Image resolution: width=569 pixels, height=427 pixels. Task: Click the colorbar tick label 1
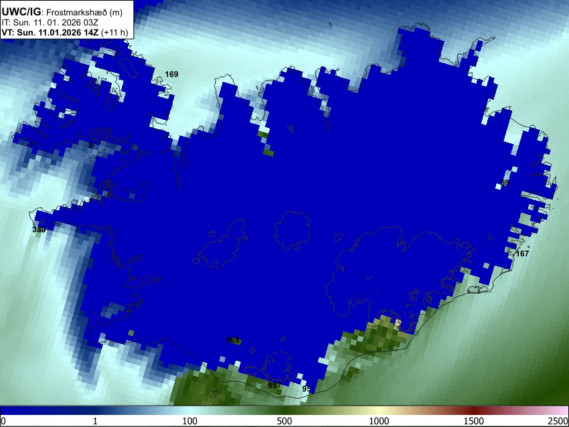(x=95, y=421)
